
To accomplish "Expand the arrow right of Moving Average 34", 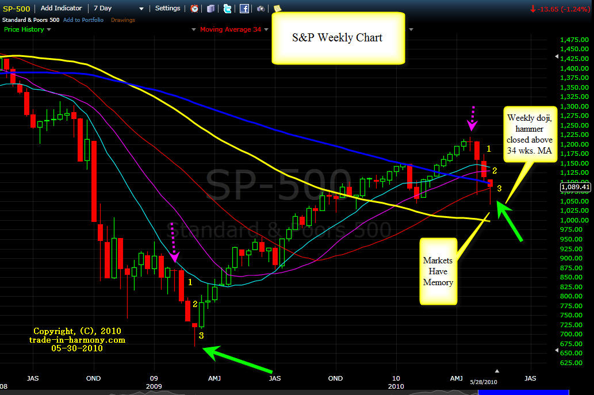I will tap(266, 29).
